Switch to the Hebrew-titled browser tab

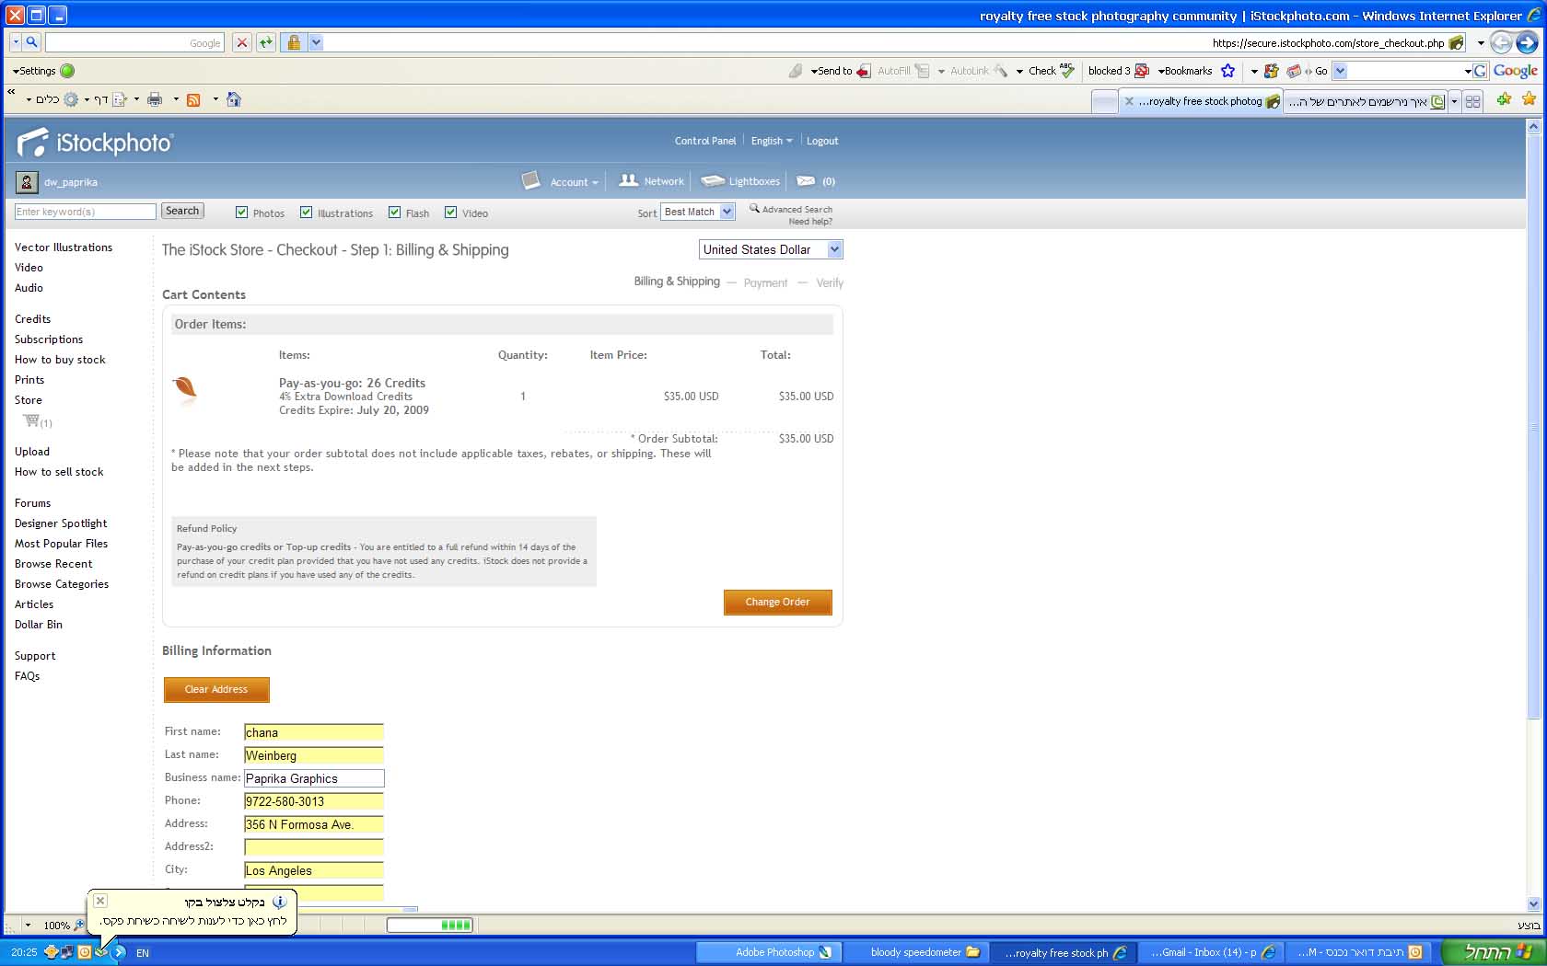(1365, 101)
